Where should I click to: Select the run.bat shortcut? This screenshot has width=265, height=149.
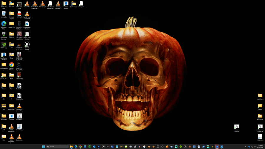[237, 128]
